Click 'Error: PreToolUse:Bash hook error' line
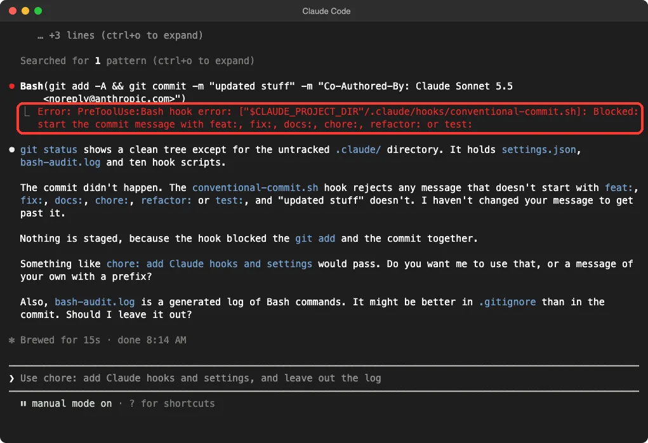 coord(338,112)
